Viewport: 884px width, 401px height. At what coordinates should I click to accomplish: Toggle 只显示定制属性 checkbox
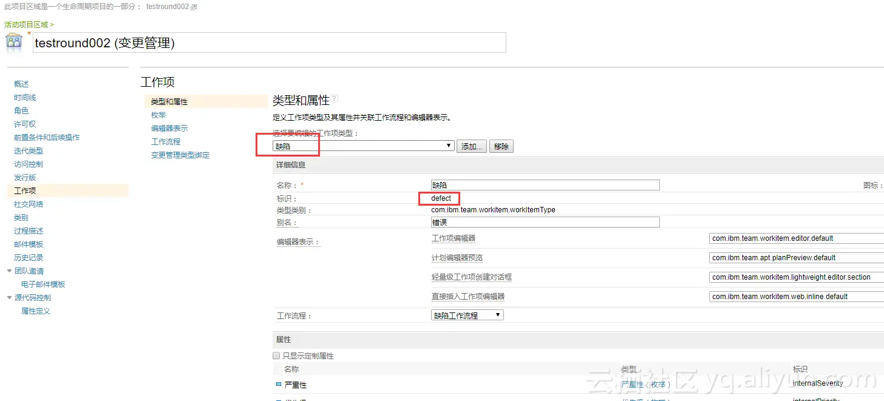(x=276, y=356)
